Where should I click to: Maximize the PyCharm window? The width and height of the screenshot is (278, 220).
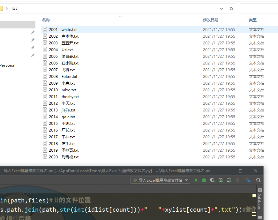point(241,171)
